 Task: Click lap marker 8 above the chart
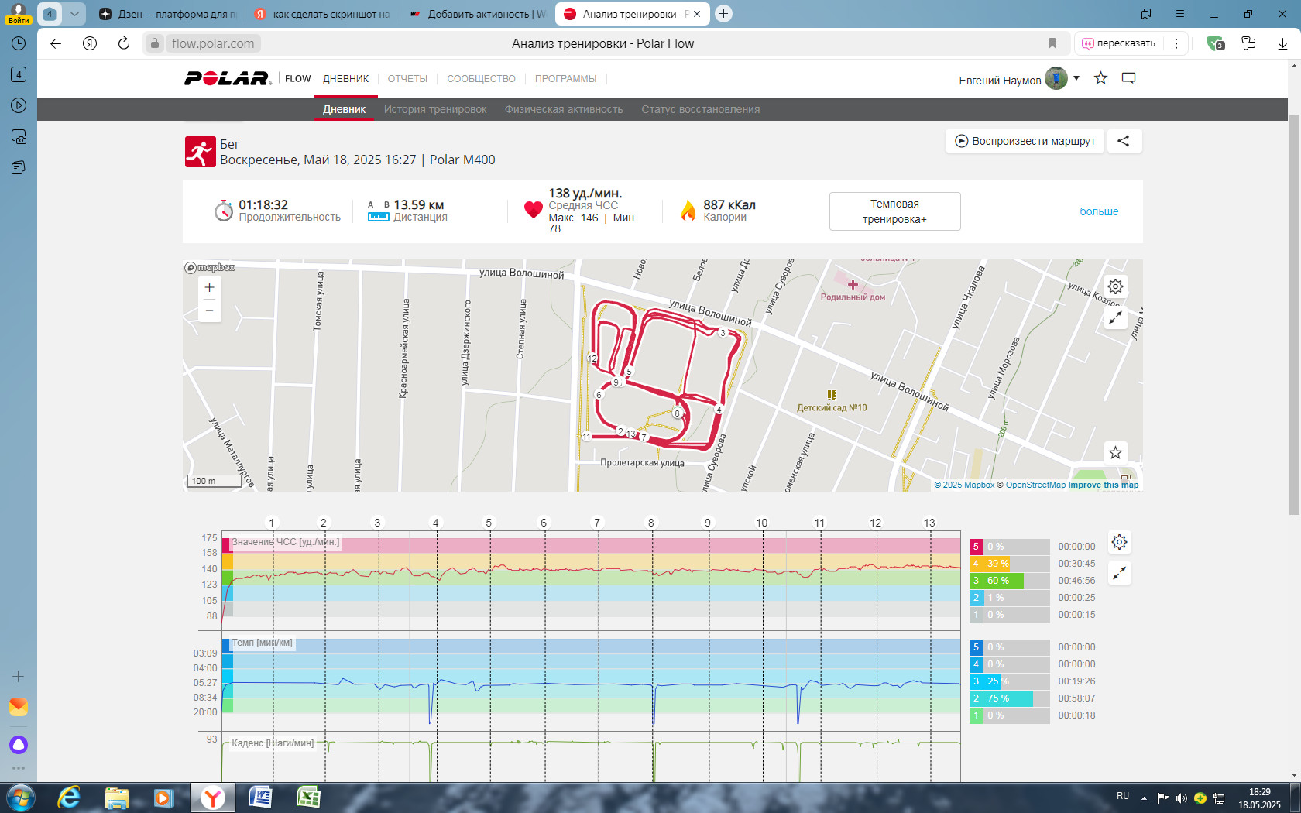click(x=650, y=523)
